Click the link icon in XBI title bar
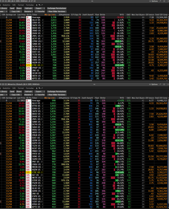 [x=92, y=1]
